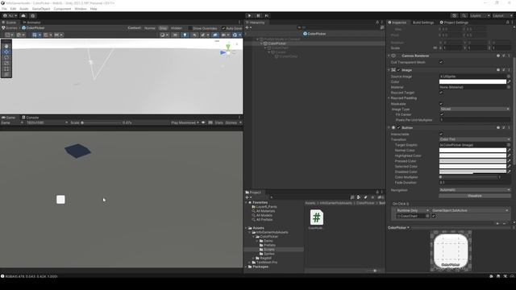Switch to the Build Settings tab
The width and height of the screenshot is (516, 290).
(423, 23)
